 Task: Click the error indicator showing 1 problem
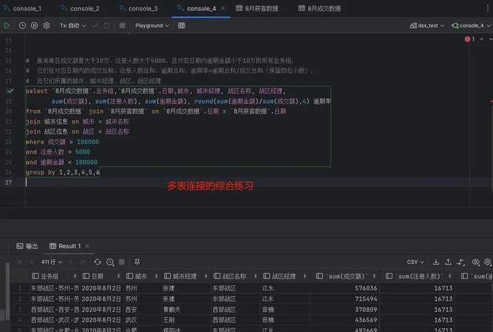470,39
